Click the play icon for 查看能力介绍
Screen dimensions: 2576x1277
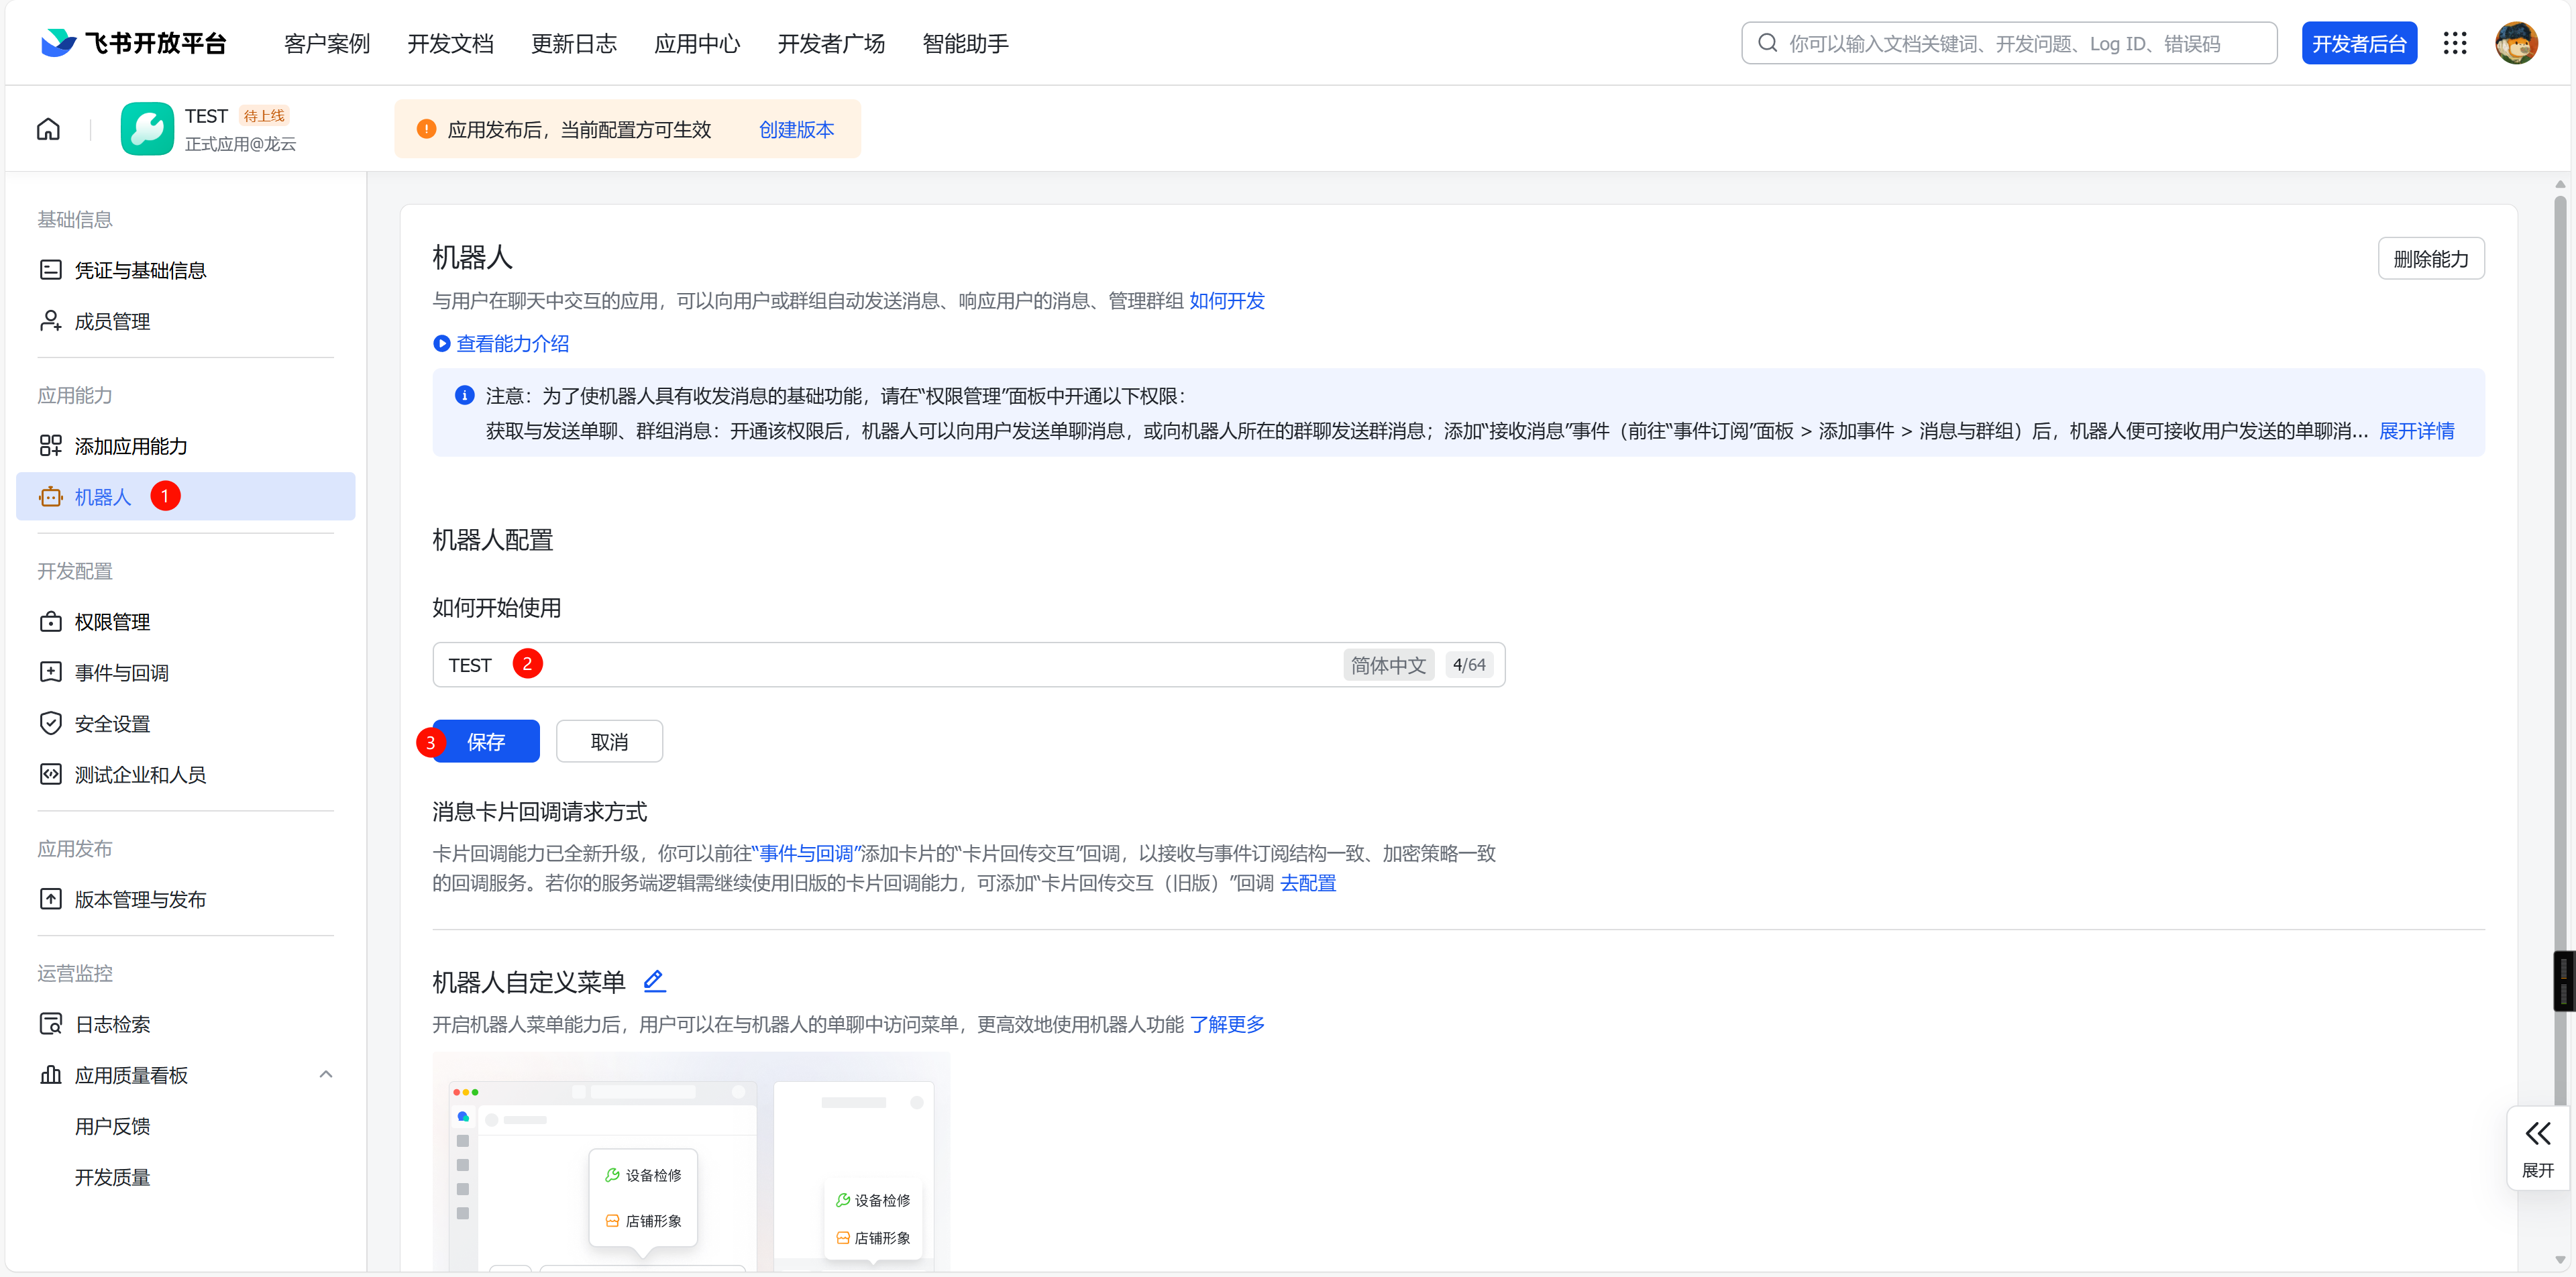pyautogui.click(x=441, y=343)
